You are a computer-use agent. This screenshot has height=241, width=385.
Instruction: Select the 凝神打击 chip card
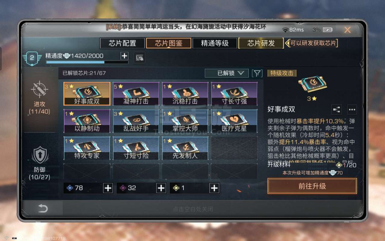pos(136,94)
